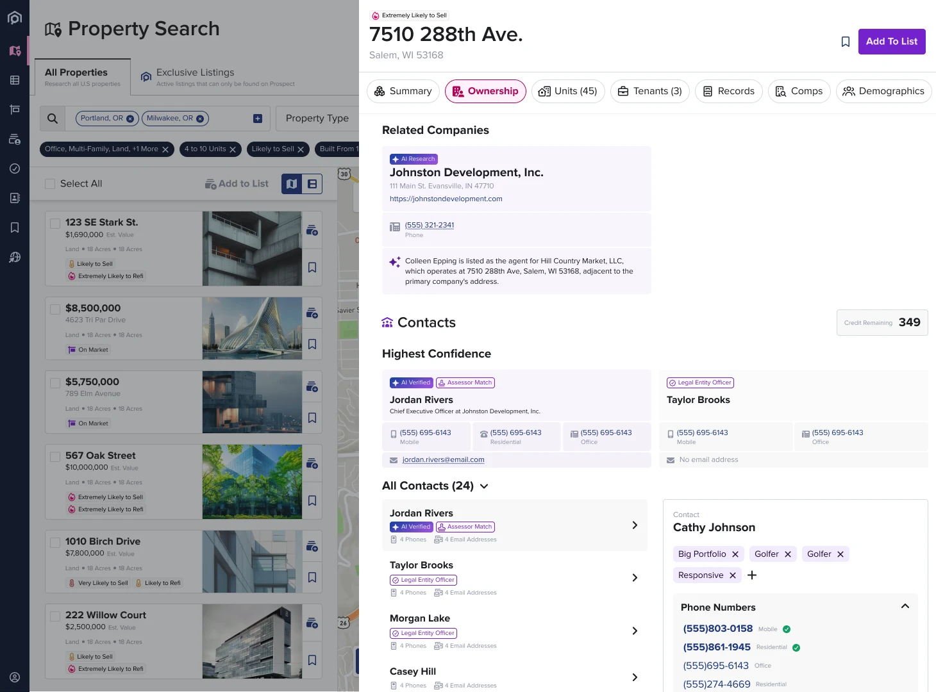Open the Tenants (3) tab

point(650,91)
